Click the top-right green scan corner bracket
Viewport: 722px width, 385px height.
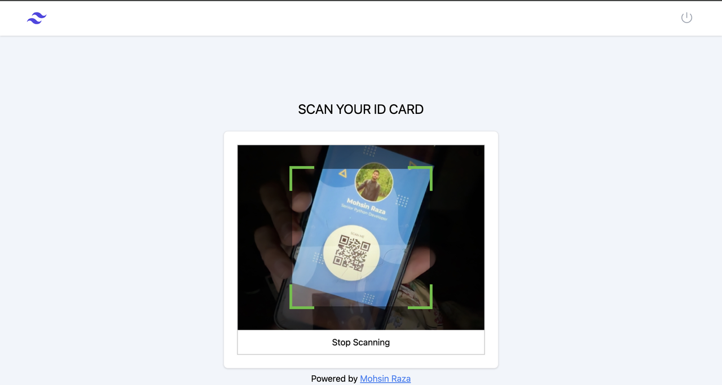point(421,178)
